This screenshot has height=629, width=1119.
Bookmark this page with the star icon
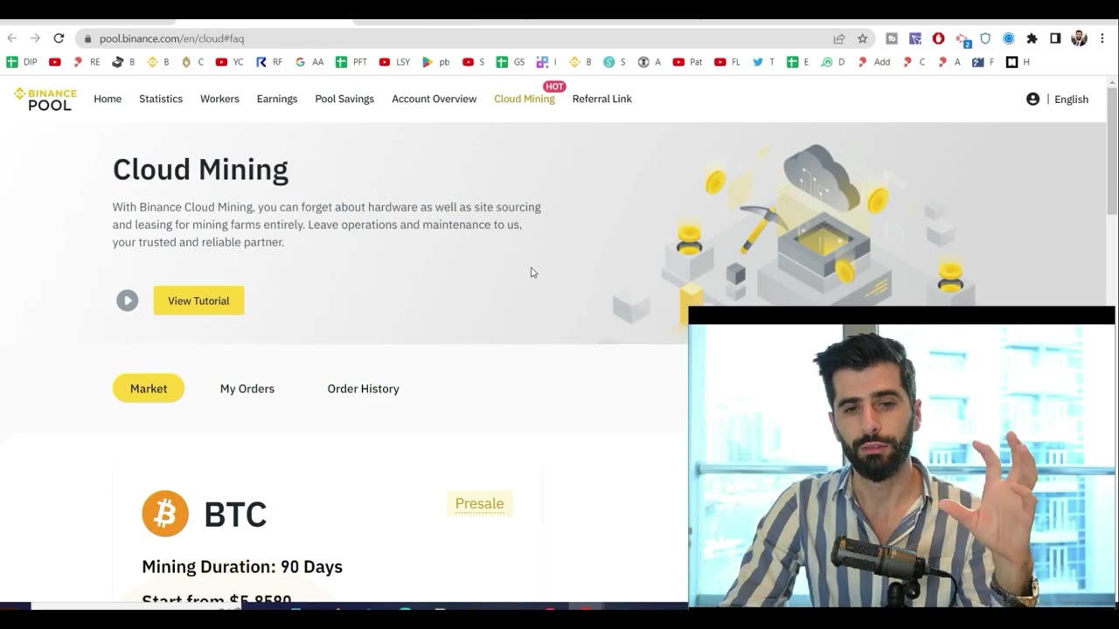(x=863, y=38)
